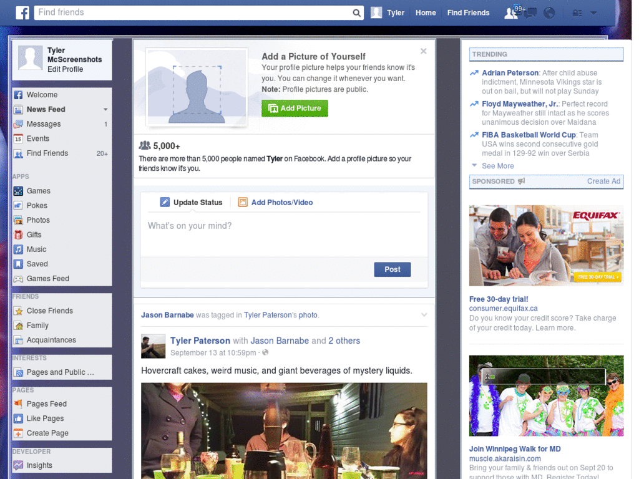Open options on Jason Barnabe's tagged story
The width and height of the screenshot is (639, 479).
pyautogui.click(x=424, y=314)
